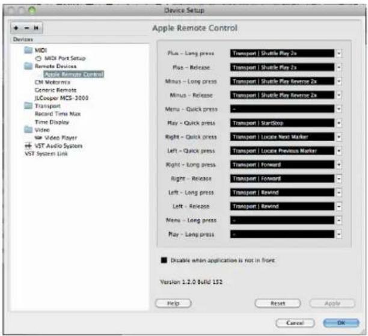368x336 pixels.
Task: Toggle Disable when application is not in front
Action: (x=164, y=260)
